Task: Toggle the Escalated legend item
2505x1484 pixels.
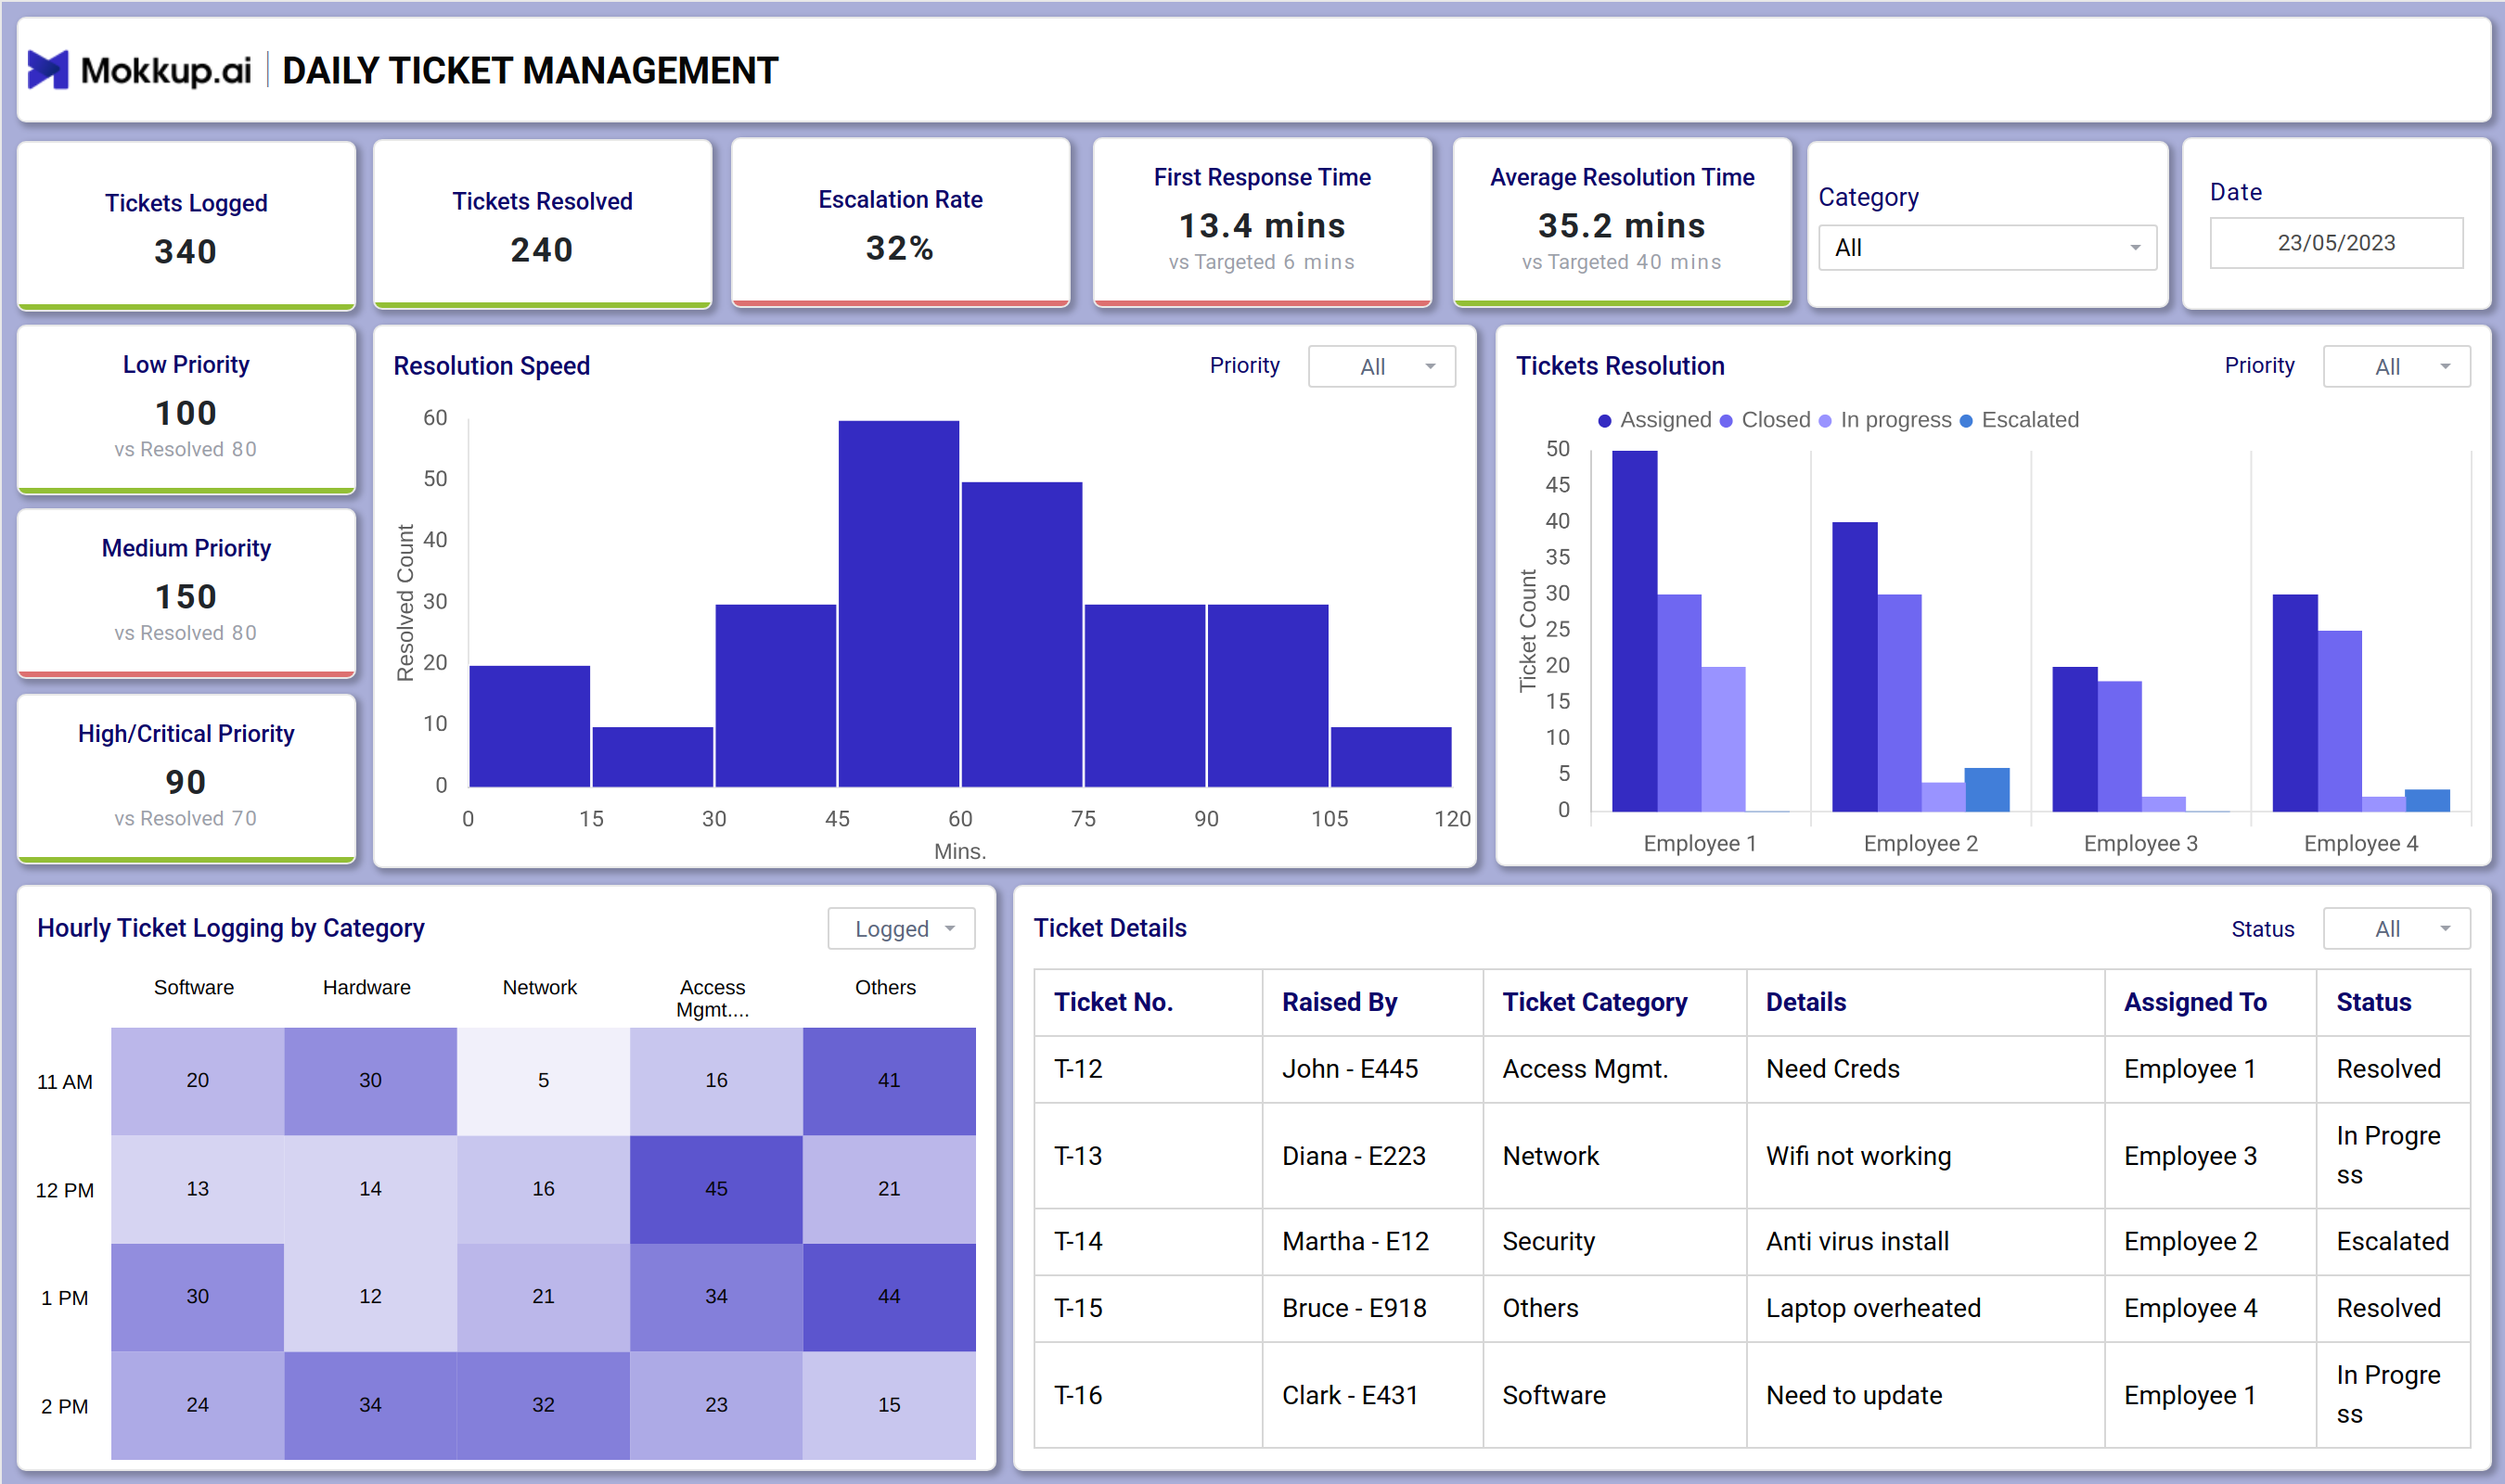Action: [2019, 420]
